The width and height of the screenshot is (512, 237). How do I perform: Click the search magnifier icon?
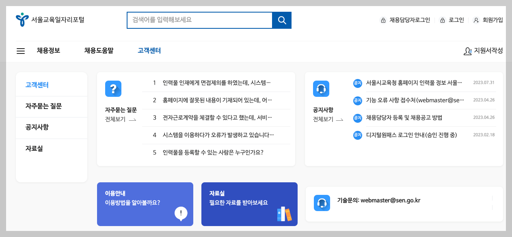(281, 19)
